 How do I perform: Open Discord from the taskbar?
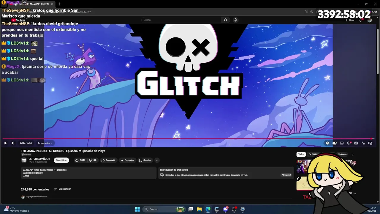[225, 209]
